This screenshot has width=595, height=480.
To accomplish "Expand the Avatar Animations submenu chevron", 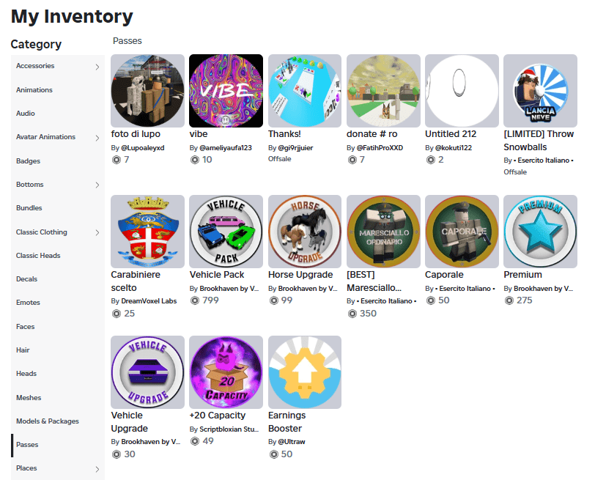I will (97, 138).
